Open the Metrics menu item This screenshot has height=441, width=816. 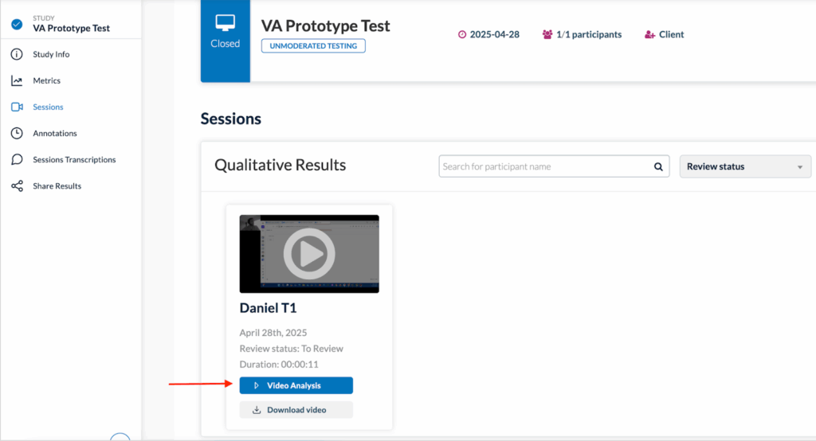coord(46,80)
